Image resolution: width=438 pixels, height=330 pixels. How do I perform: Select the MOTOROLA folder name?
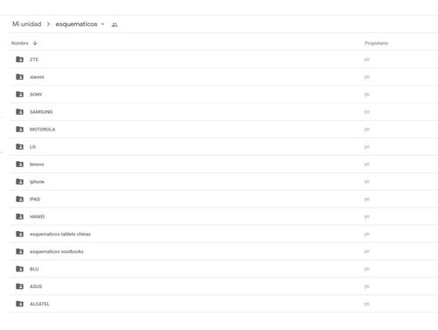pos(42,130)
